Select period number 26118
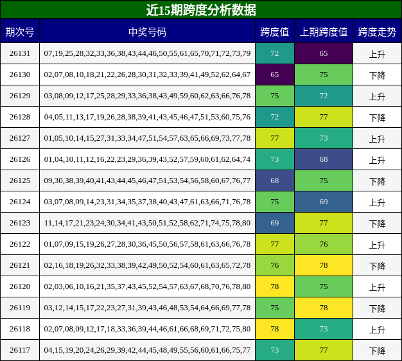Viewport: 402px width, 361px height. click(20, 329)
